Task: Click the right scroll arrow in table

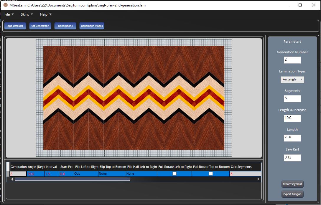Action: point(259,179)
